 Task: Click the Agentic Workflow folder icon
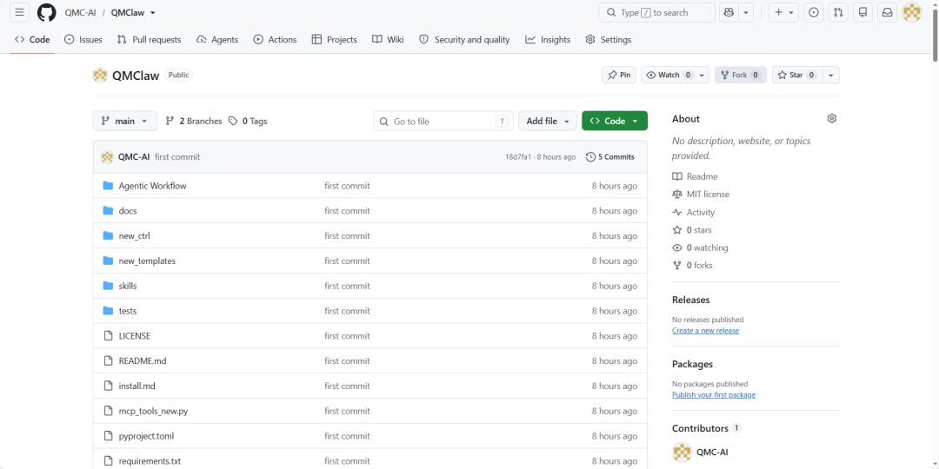(x=108, y=186)
